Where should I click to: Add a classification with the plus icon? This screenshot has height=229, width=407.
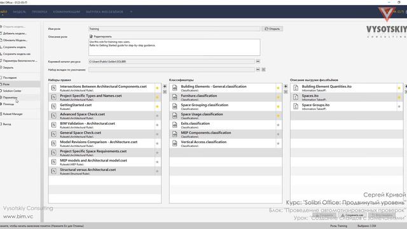[x=286, y=87]
